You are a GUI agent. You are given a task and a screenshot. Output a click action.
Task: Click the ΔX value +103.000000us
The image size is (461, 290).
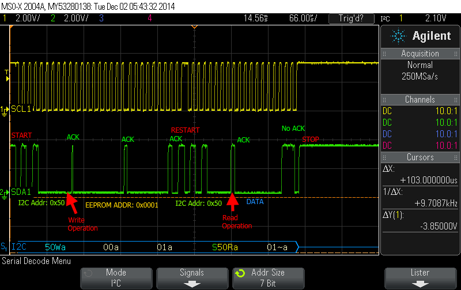tap(429, 180)
